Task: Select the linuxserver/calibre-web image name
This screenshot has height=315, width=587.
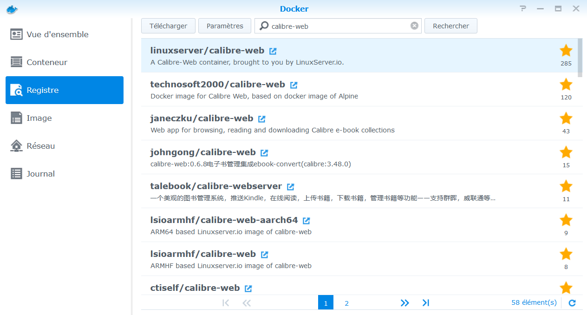Action: (207, 51)
